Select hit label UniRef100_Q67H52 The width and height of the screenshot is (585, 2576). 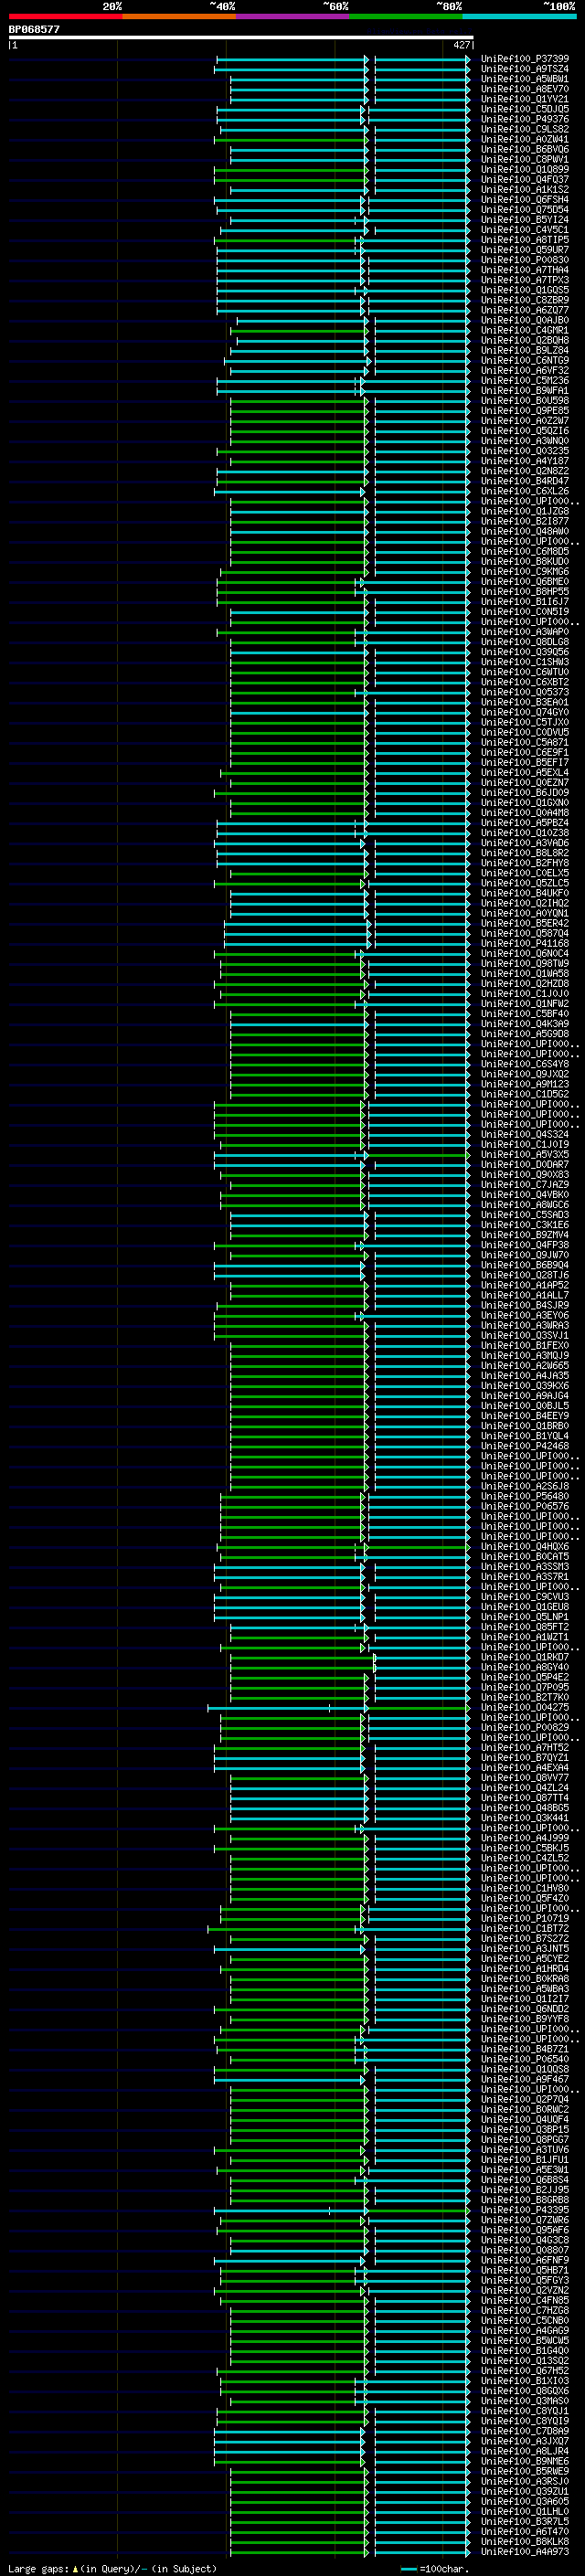pos(525,2372)
